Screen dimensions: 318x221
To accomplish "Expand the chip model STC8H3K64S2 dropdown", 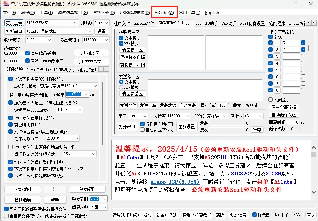I will point(76,23).
